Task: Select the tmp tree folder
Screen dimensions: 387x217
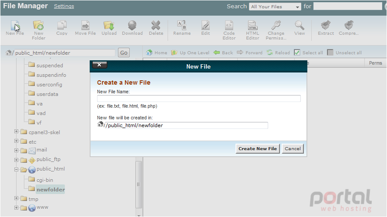Action: [x=34, y=199]
